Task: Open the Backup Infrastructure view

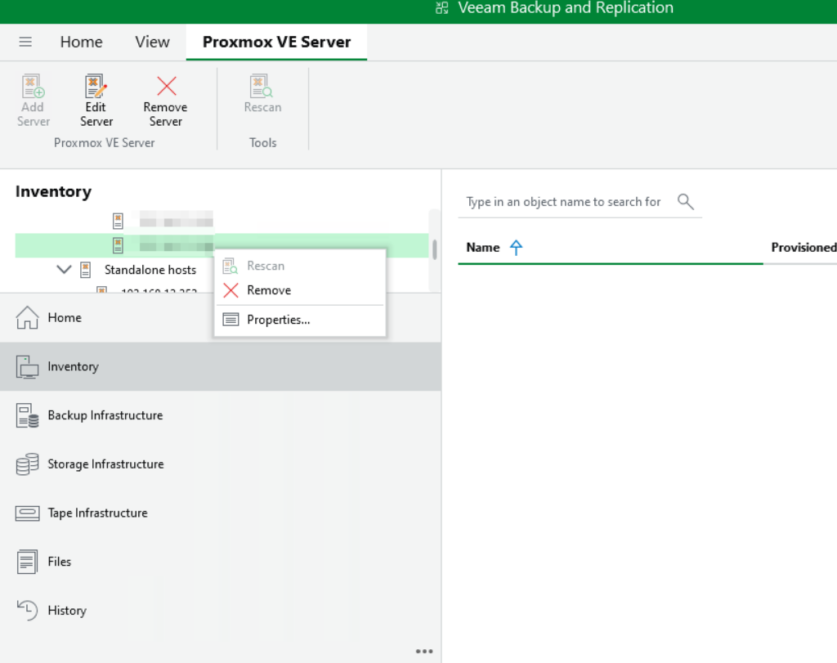Action: click(x=105, y=415)
